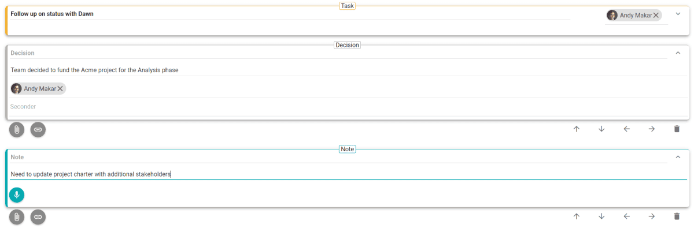
Task: Remove Andy Makar from the Decision mover
Action: [x=60, y=89]
